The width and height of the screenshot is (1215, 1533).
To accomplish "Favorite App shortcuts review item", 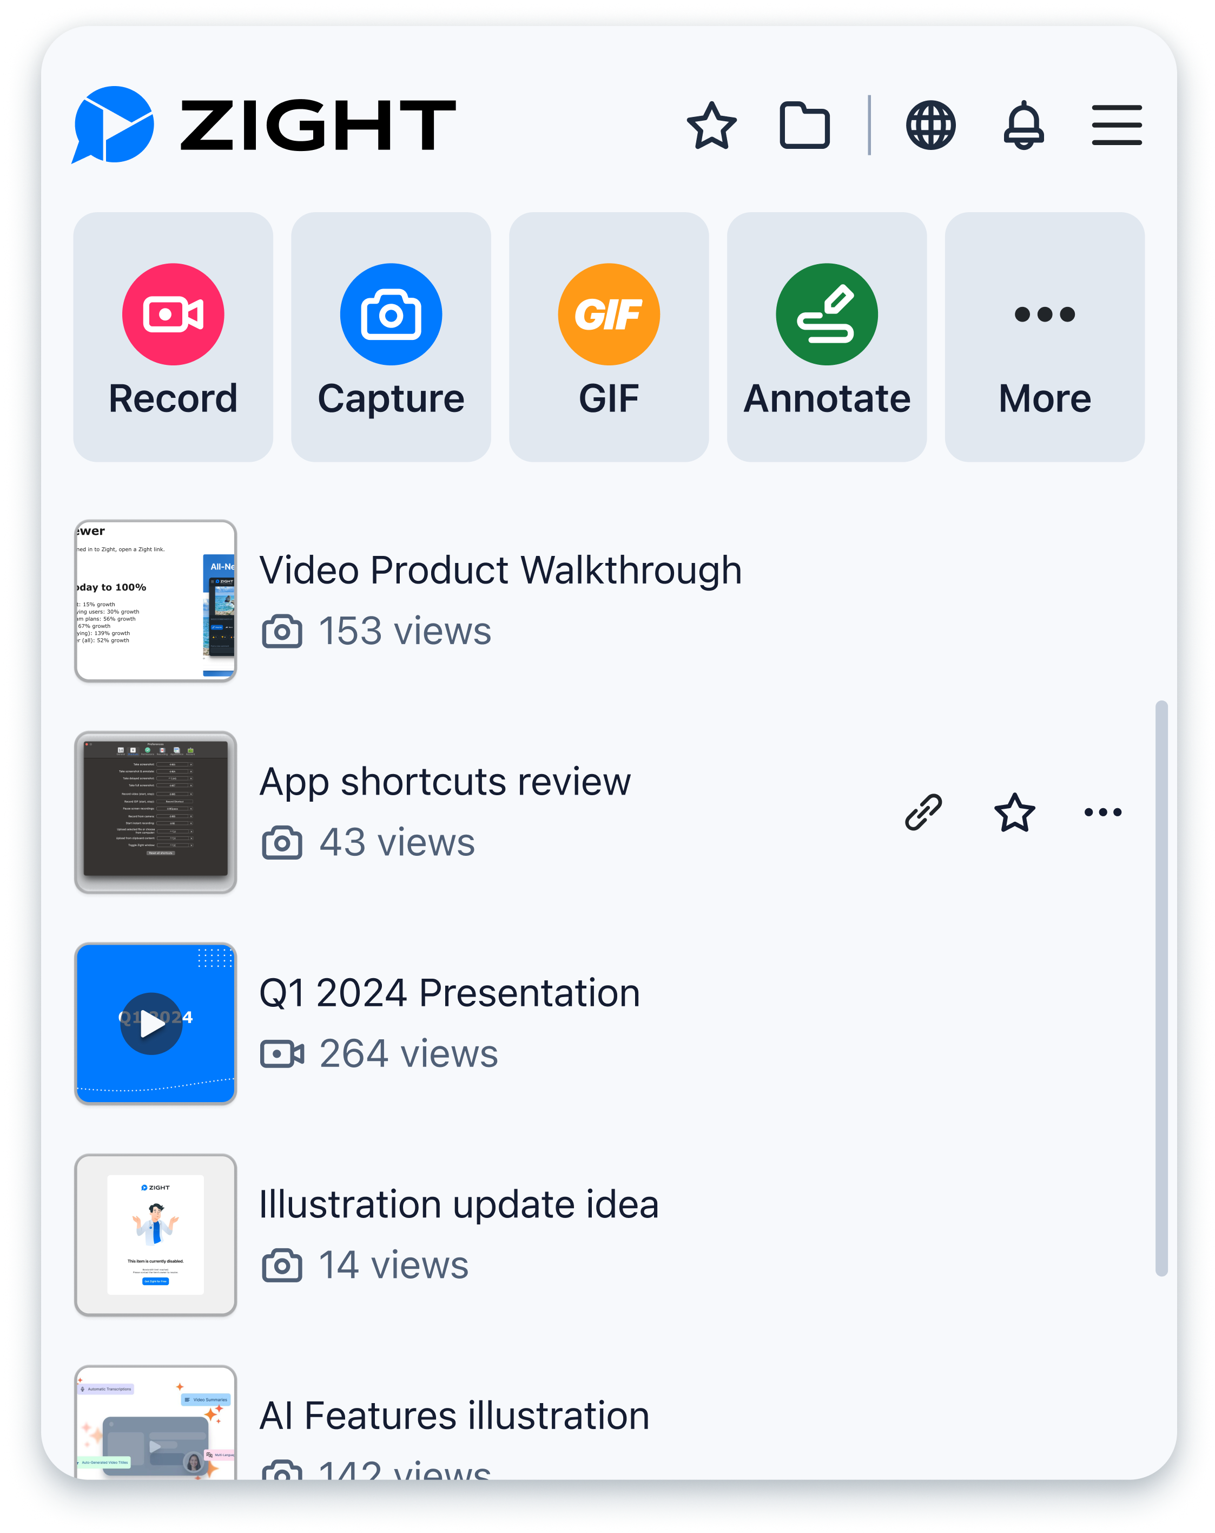I will tap(1014, 812).
